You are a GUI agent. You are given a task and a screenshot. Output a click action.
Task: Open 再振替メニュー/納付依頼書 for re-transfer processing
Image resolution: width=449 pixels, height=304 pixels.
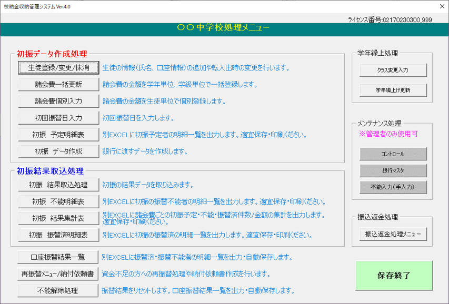[57, 273]
